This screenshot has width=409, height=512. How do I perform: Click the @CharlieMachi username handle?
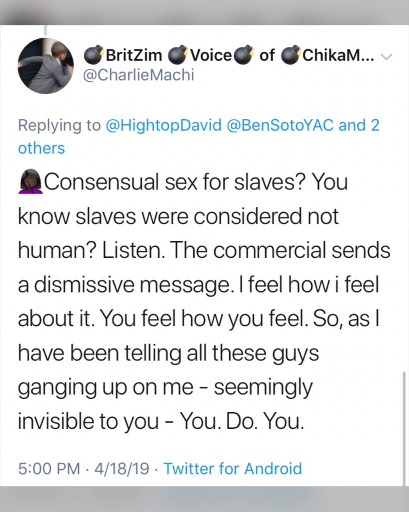pos(139,75)
